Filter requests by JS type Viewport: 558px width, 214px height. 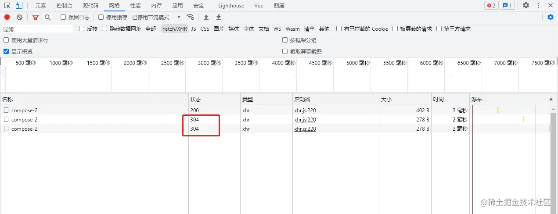(x=194, y=29)
